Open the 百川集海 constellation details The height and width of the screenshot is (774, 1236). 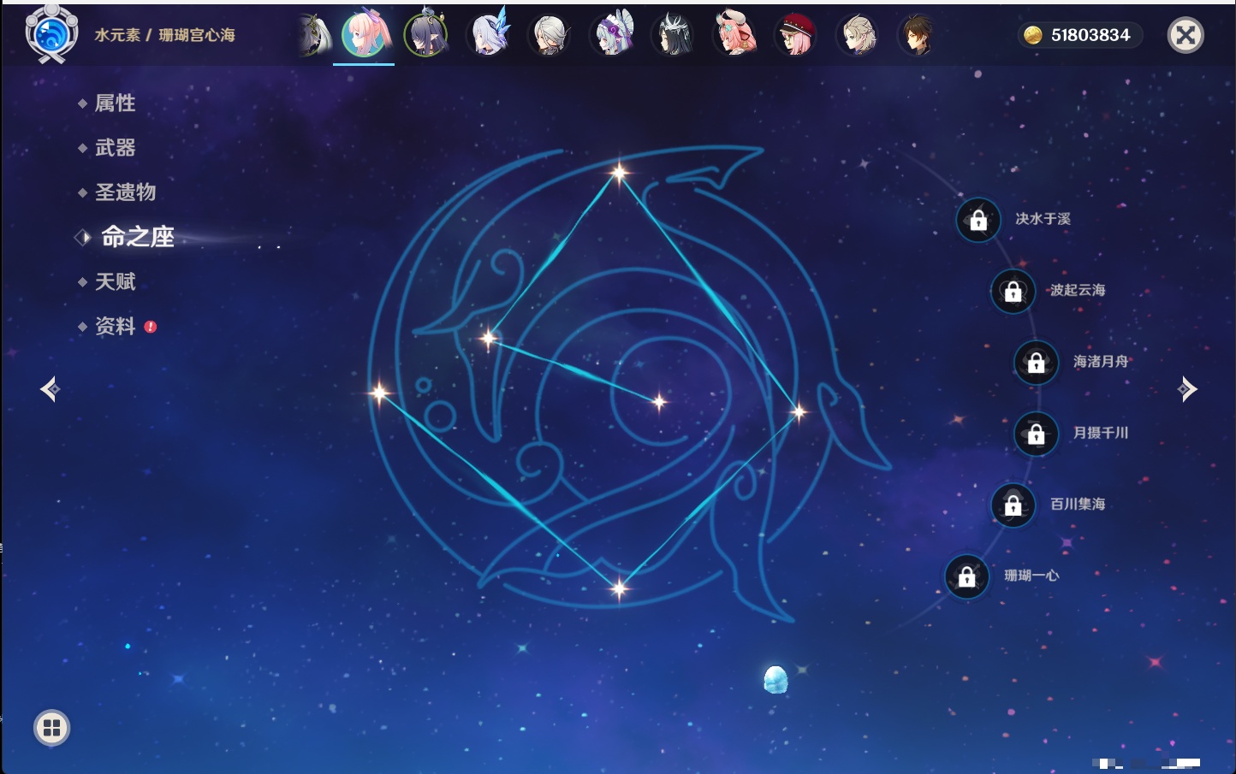pyautogui.click(x=1013, y=505)
